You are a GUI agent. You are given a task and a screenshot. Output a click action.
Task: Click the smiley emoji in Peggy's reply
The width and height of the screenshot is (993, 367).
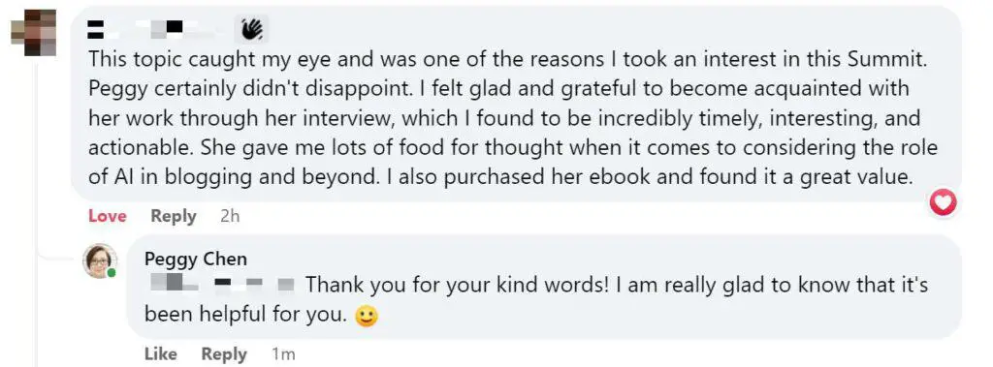pyautogui.click(x=366, y=315)
